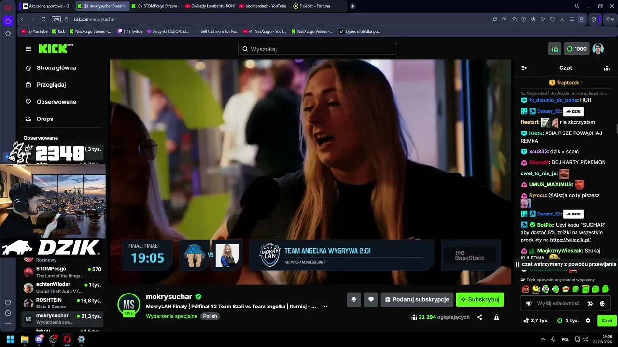This screenshot has width=618, height=347.
Task: Click the 1 tys. Kick coins counter
Action: pos(567,320)
